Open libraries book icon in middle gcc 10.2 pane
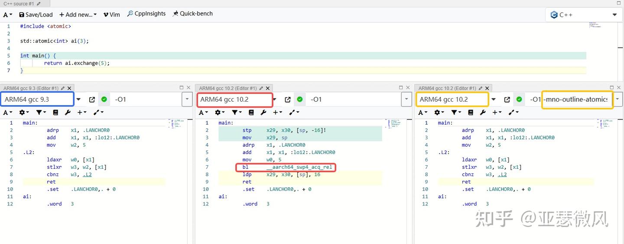 coord(251,112)
